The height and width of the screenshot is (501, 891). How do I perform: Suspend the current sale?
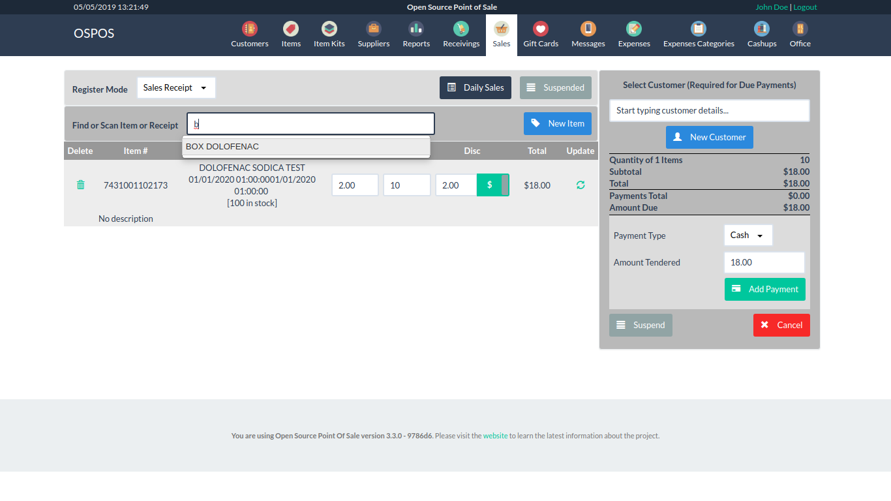coord(641,325)
